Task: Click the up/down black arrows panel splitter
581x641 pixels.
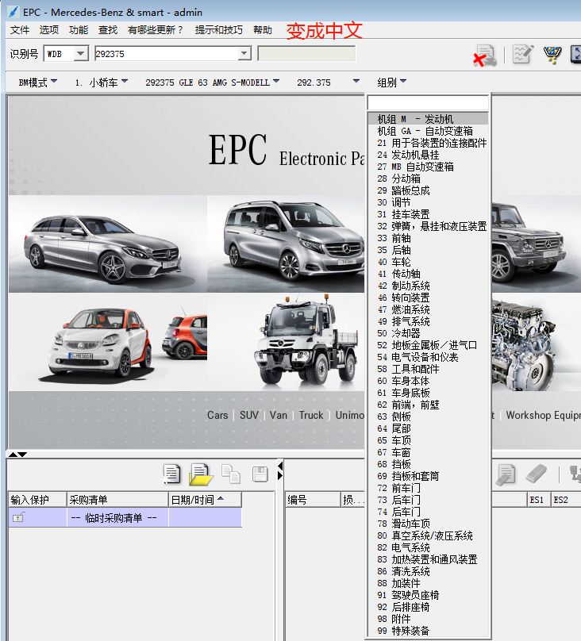Action: (x=17, y=455)
